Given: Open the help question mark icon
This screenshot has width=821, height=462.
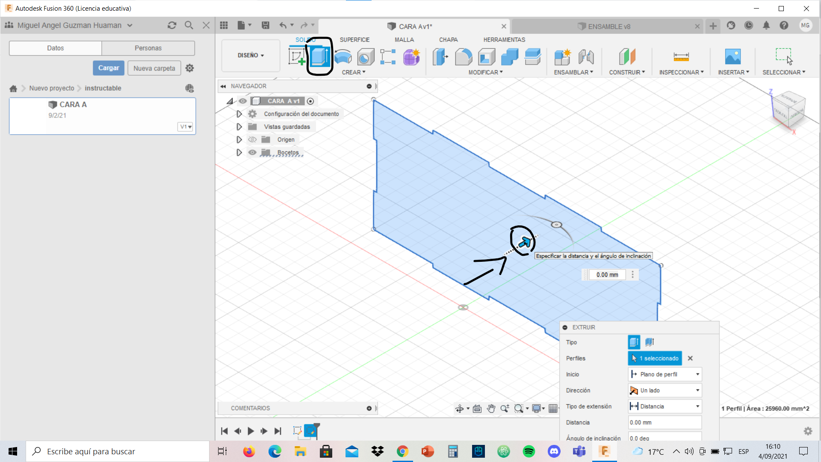Looking at the screenshot, I should (x=784, y=25).
